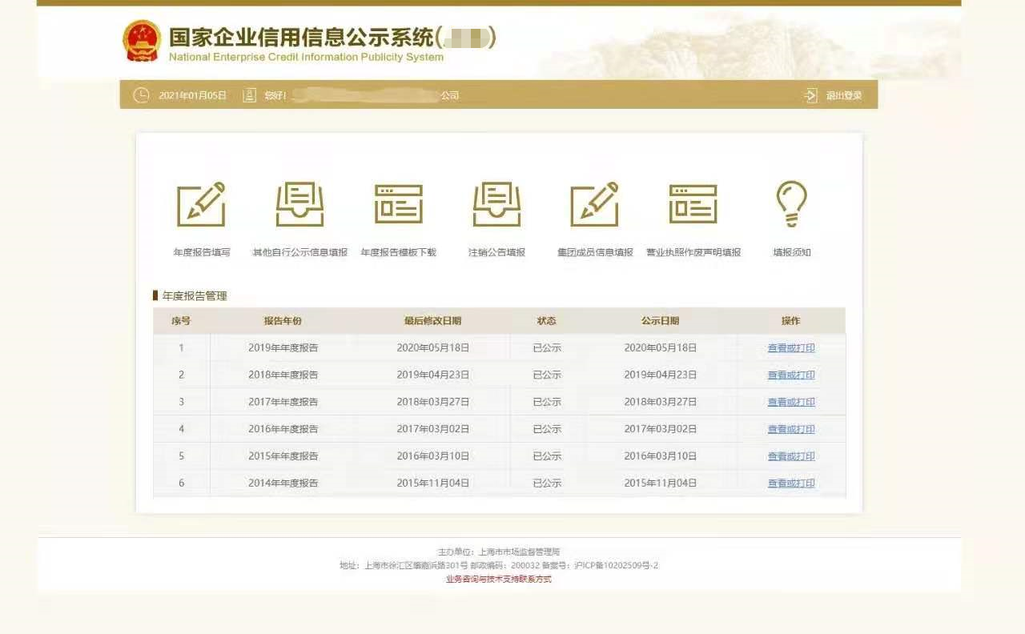Click the 最后修改日期 column header
This screenshot has width=1025, height=634.
click(433, 321)
